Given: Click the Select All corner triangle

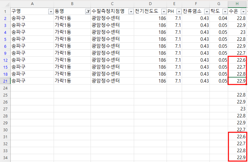Looking at the screenshot, I should point(7,4).
